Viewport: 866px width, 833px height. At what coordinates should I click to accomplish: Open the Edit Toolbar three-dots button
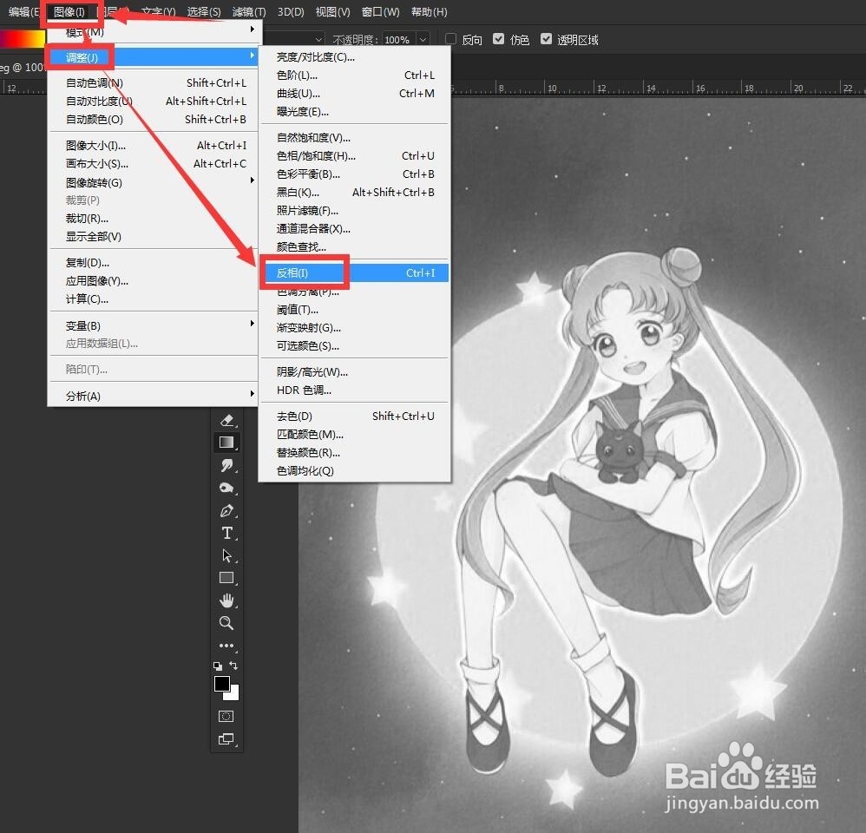pyautogui.click(x=226, y=646)
